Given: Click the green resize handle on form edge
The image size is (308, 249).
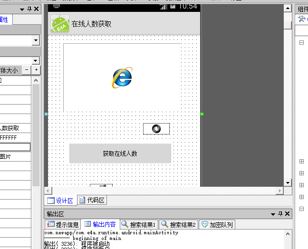Looking at the screenshot, I should [x=202, y=114].
